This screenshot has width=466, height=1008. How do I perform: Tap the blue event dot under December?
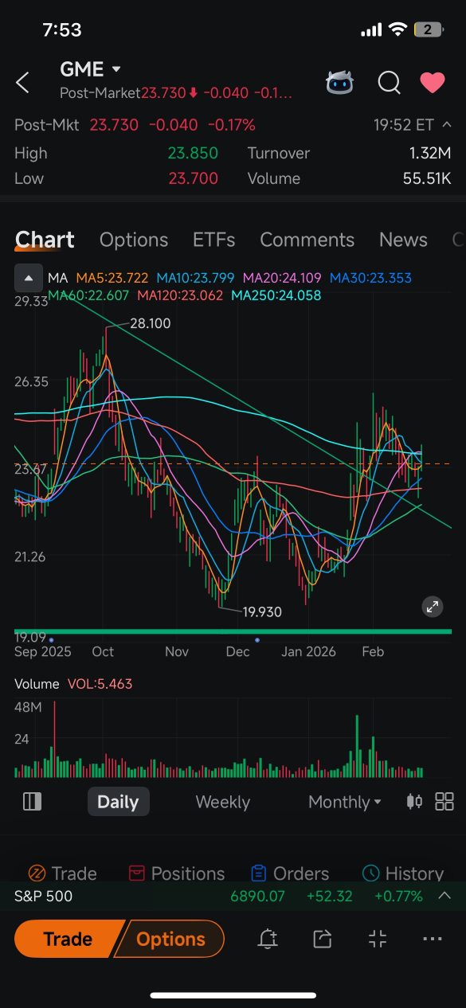(257, 639)
